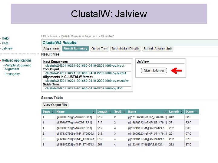Open the Phylogeny sidebar link
This screenshot has height=163, width=218.
click(x=12, y=74)
